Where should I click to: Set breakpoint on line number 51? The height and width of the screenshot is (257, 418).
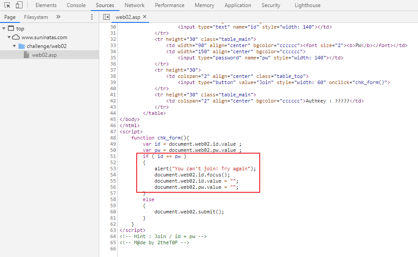113,156
